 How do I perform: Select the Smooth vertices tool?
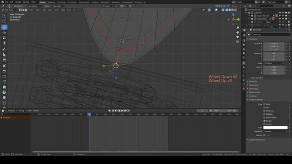[4, 97]
